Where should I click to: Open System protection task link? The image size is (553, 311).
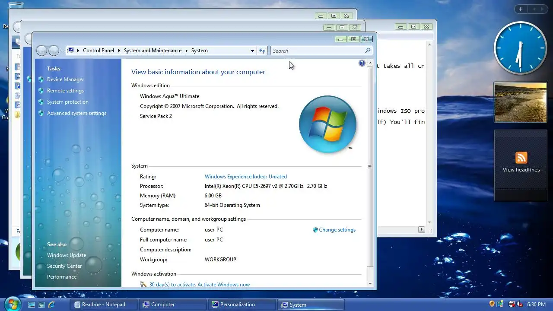tap(67, 102)
